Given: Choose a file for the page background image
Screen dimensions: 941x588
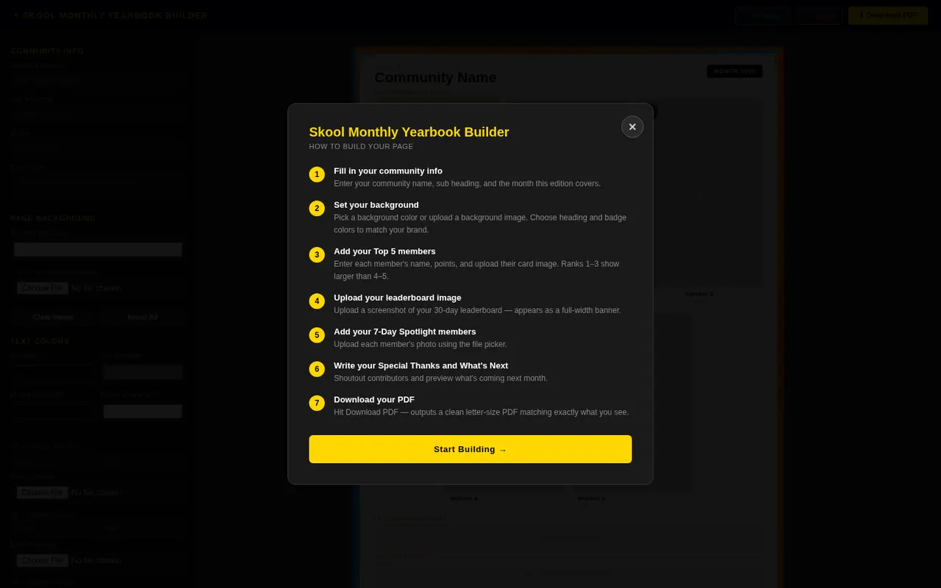Looking at the screenshot, I should [x=43, y=288].
